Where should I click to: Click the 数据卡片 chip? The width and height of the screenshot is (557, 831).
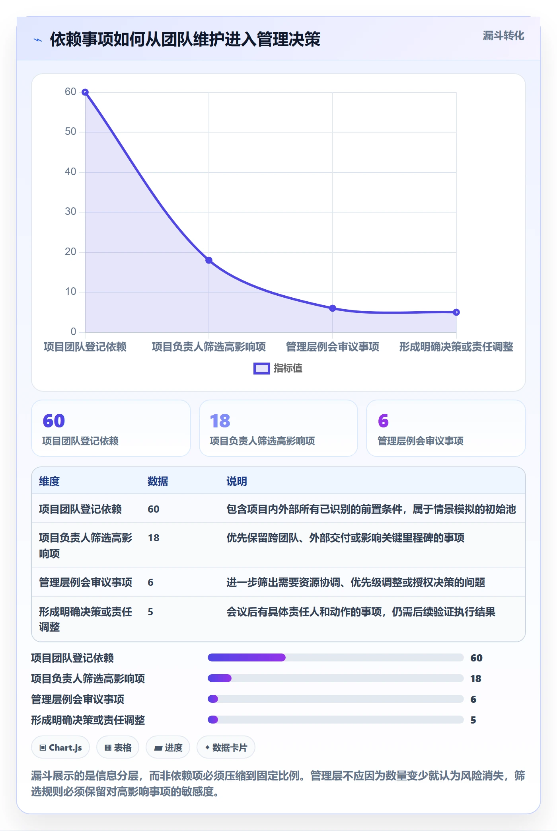click(226, 747)
